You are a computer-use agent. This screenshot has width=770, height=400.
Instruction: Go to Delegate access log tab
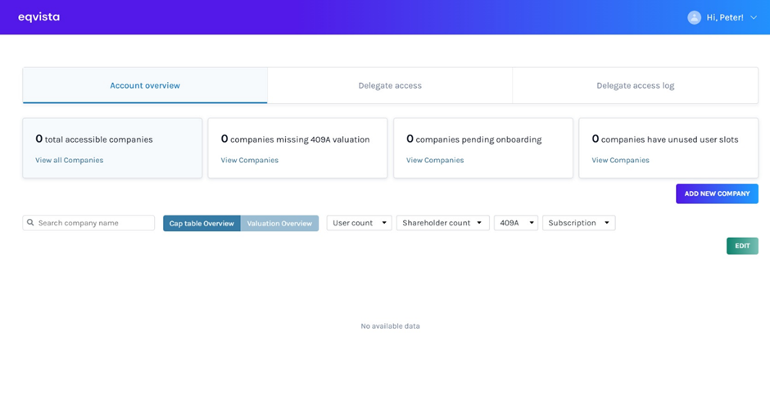[635, 85]
